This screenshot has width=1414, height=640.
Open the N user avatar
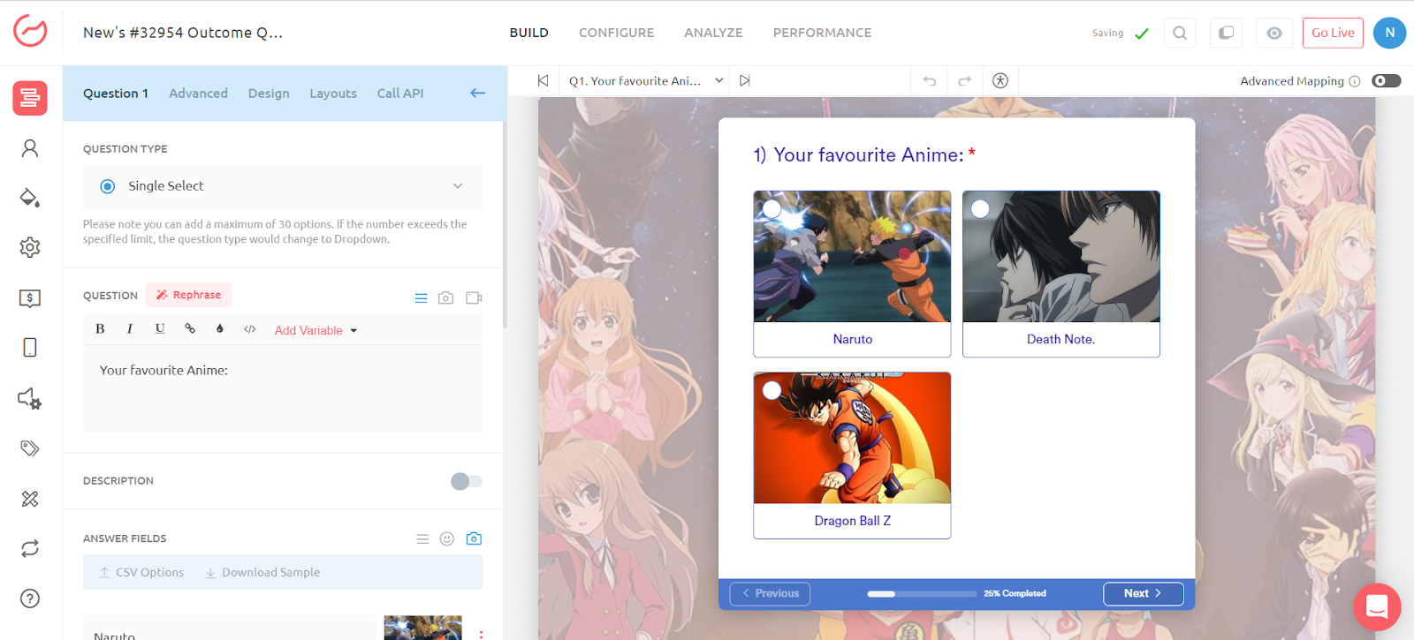click(x=1390, y=33)
